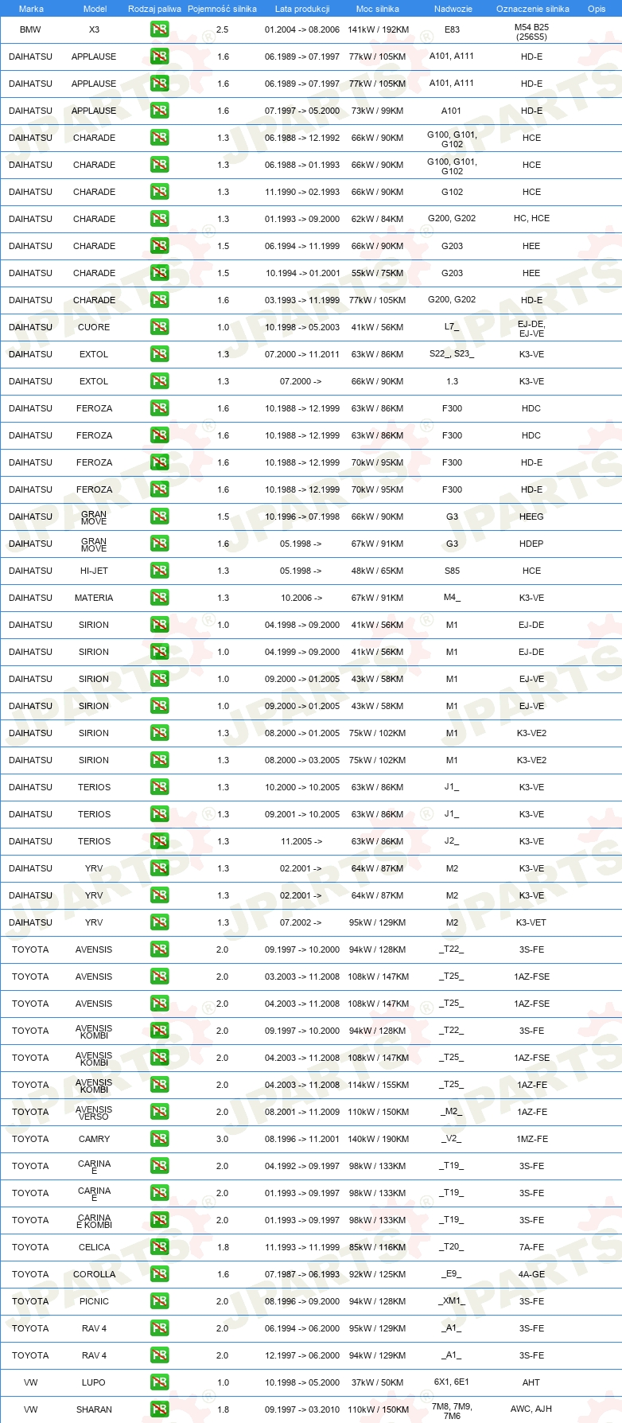The image size is (622, 1423).
Task: Click the fuel icon in the VW SHARAN row
Action: (159, 1409)
